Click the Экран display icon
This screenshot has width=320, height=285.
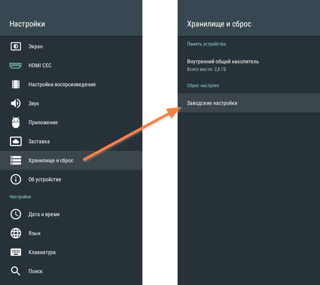(16, 46)
